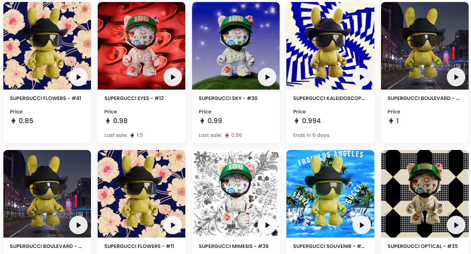Play the SUPERGUCCI SOUVENIR video
The image size is (471, 254).
362,225
